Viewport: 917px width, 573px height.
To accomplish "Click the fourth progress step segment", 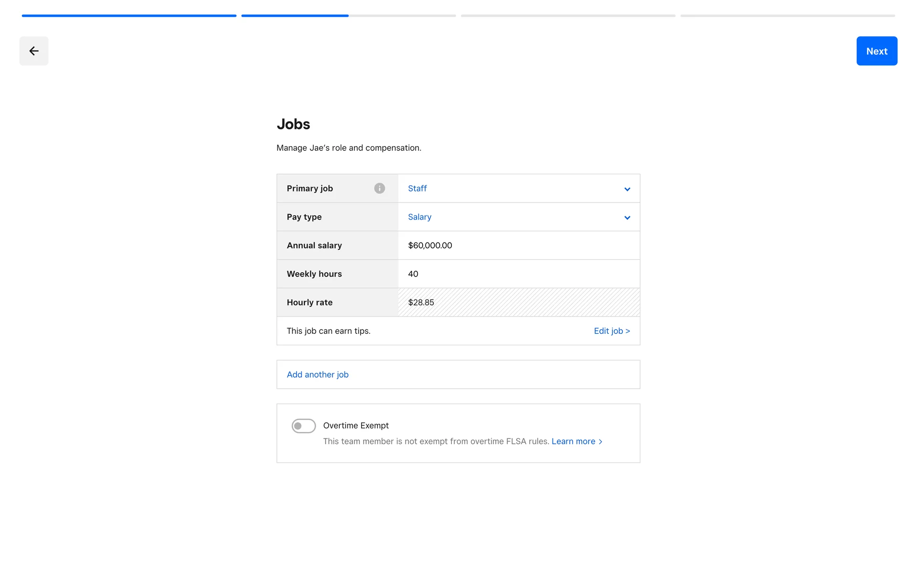I will point(787,16).
